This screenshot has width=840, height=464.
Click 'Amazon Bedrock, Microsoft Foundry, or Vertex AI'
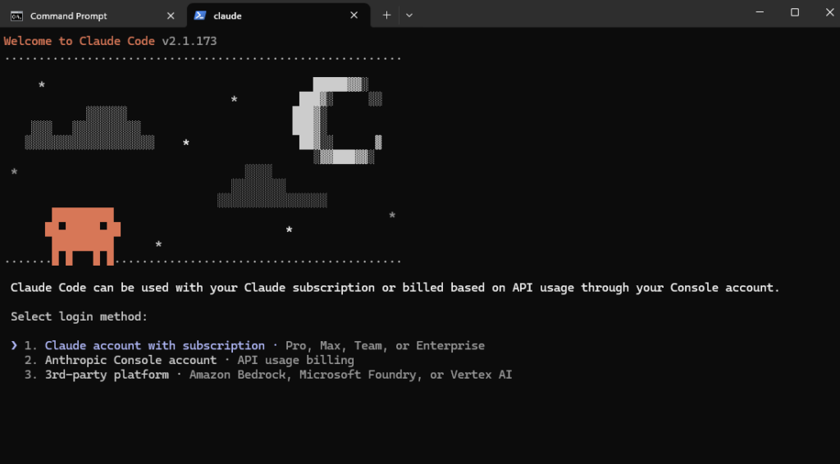tap(351, 375)
